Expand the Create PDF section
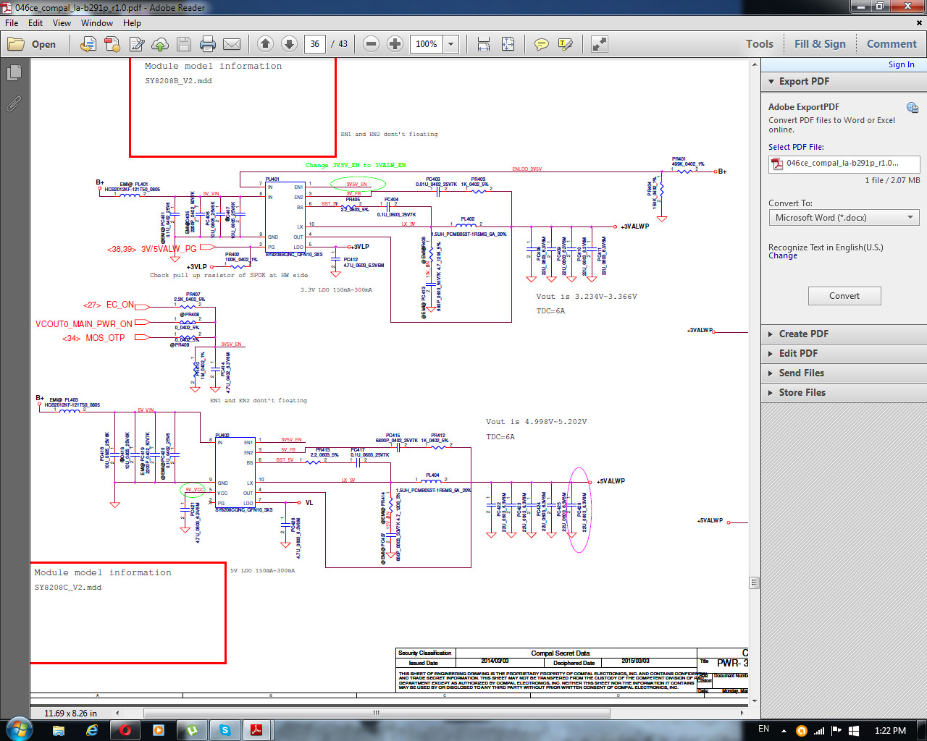 (803, 334)
